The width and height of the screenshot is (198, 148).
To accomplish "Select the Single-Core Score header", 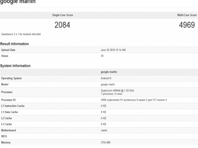I will coord(62,15).
